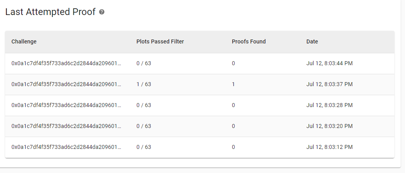The height and width of the screenshot is (173, 405).
Task: Click the Last Attempted Proof heading
Action: pos(50,12)
